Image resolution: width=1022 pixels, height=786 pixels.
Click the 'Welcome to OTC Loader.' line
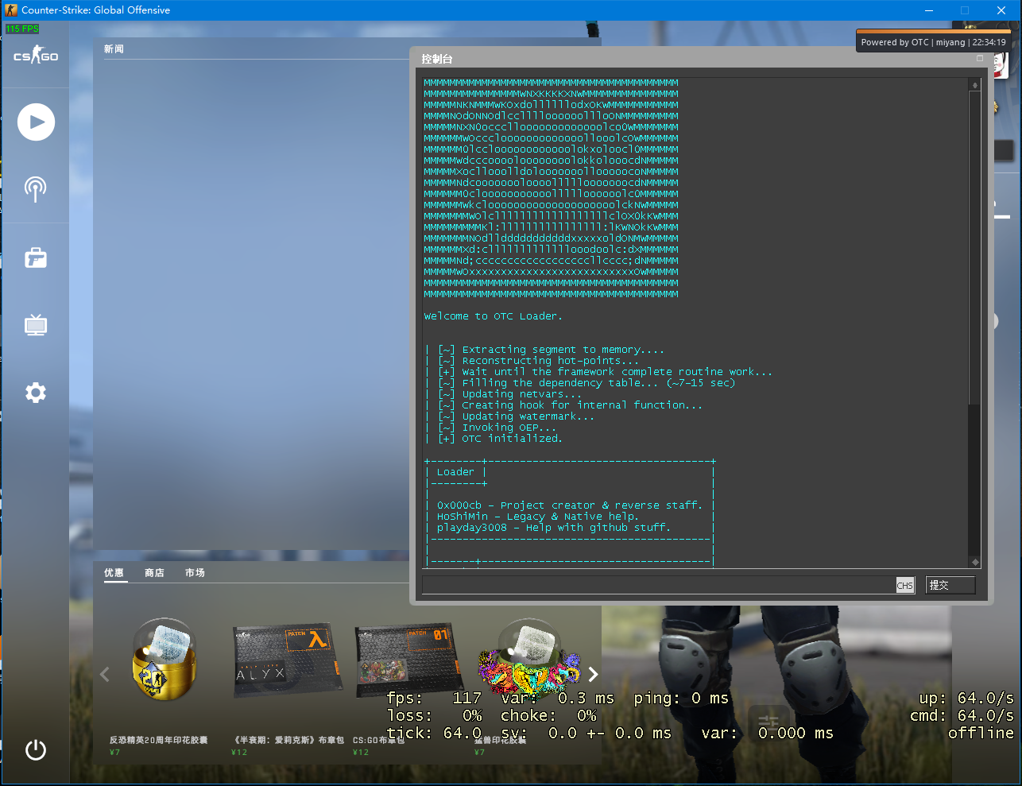[493, 316]
